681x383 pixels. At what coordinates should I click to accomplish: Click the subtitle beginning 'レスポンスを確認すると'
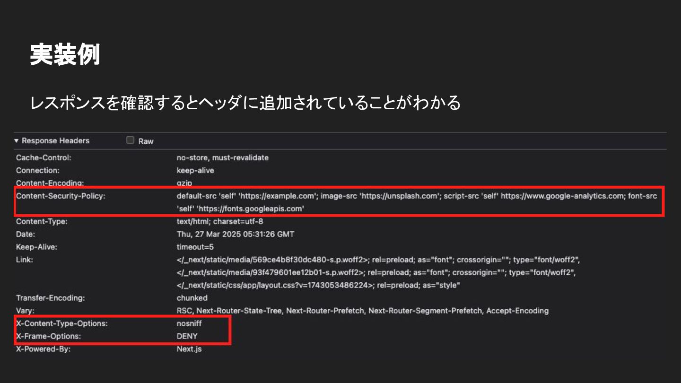click(245, 103)
